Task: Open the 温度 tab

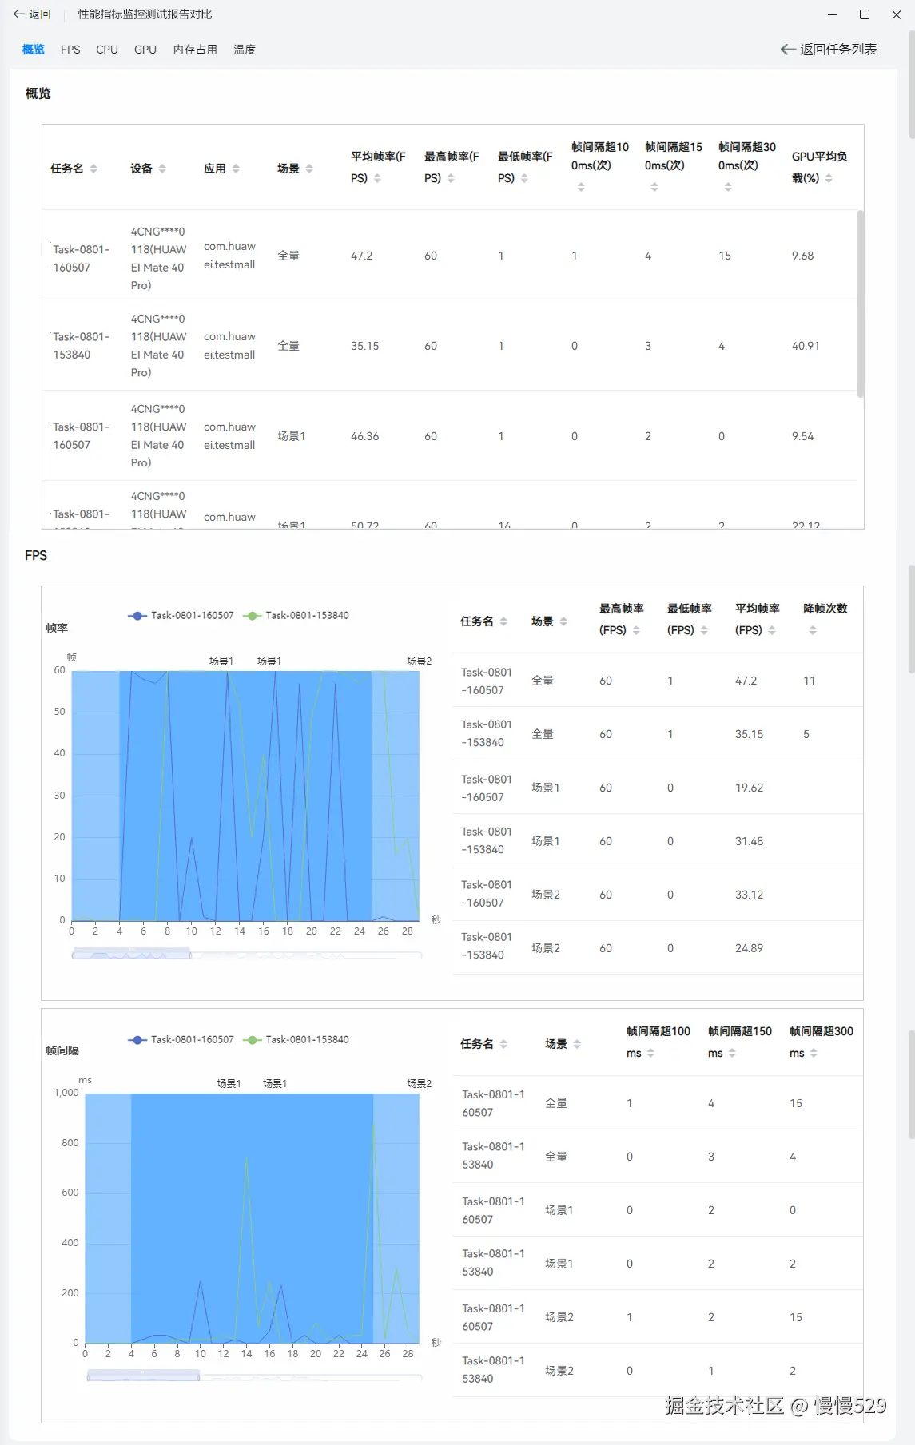Action: click(245, 50)
